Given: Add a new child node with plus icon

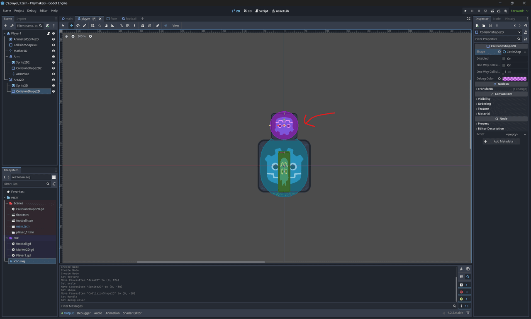Looking at the screenshot, I should click(x=5, y=26).
